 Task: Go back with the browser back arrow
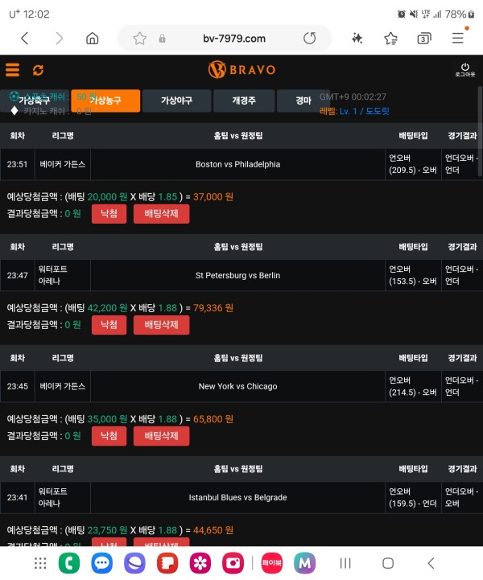(25, 39)
